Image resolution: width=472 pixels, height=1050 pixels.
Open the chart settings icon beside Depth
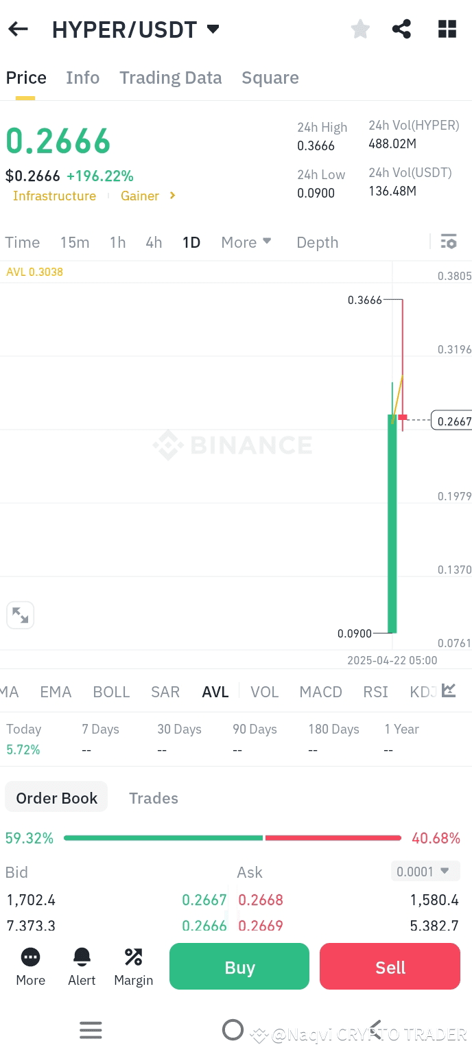449,242
